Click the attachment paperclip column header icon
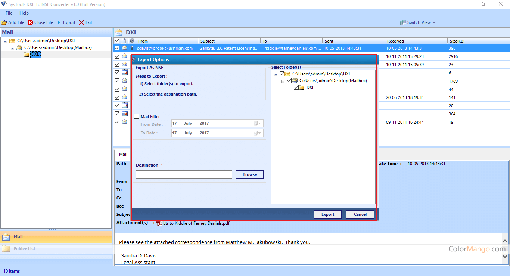510x276 pixels. coord(131,41)
